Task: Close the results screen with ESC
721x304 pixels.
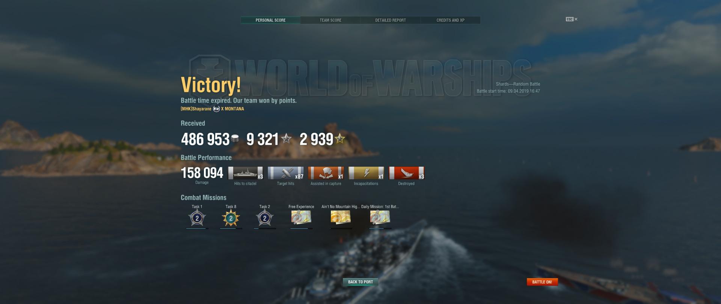Action: click(572, 19)
